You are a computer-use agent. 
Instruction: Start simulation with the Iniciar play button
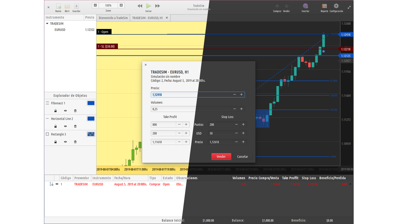[149, 6]
